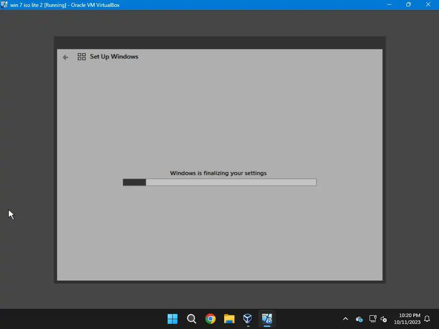Click the OneDrive cloud tray icon
Viewport: 439px width, 329px height.
pyautogui.click(x=359, y=319)
